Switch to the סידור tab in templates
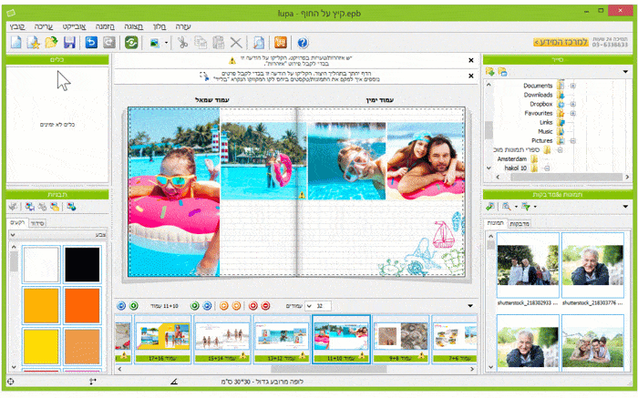The width and height of the screenshot is (638, 398). (37, 222)
